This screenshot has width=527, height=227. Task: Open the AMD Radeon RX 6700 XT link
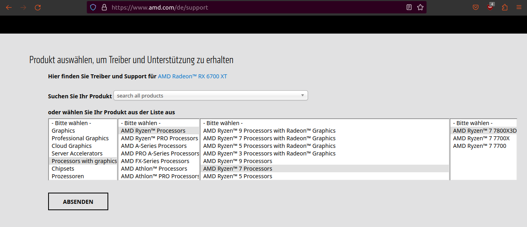(193, 76)
